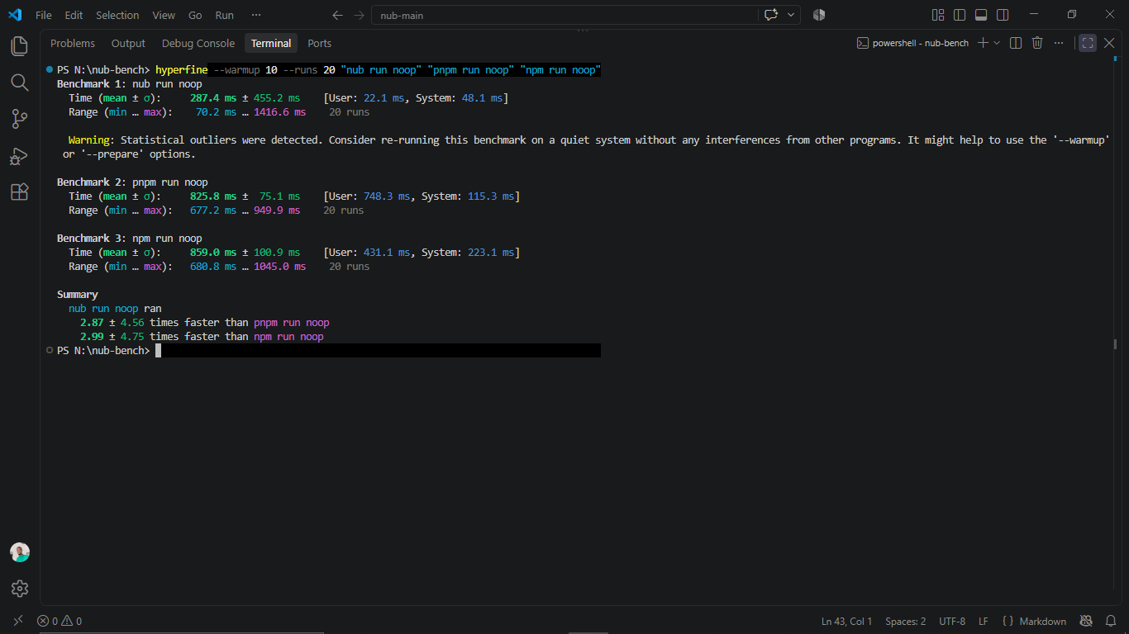Viewport: 1129px width, 634px height.
Task: Click Markdown language mode in status bar
Action: click(1035, 621)
